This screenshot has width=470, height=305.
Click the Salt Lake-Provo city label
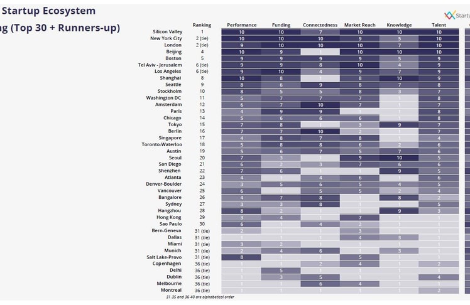164,257
